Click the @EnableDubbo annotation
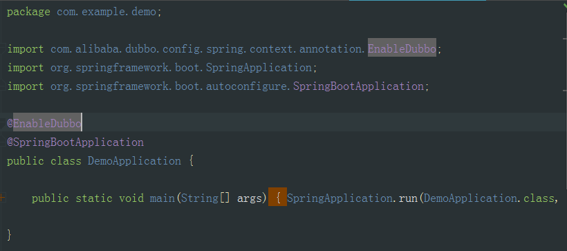This screenshot has height=251, width=567. point(44,123)
